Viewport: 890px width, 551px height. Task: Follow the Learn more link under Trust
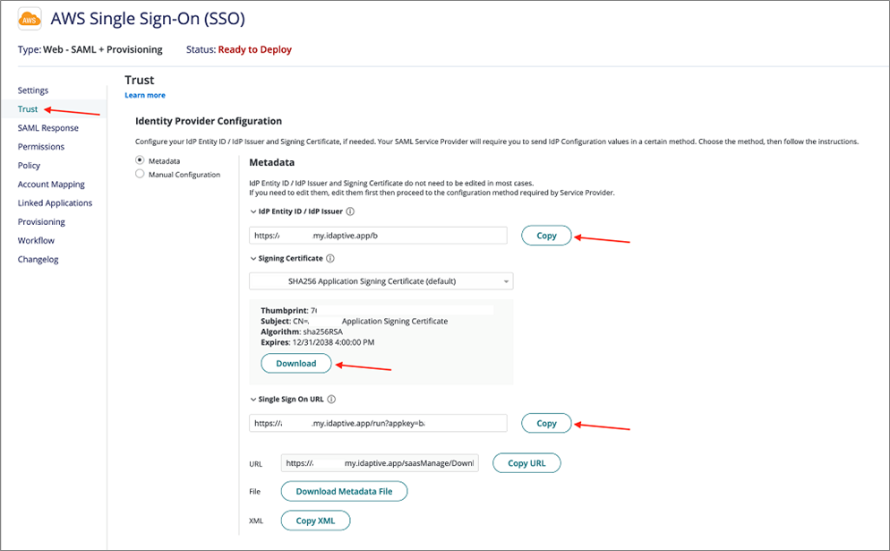point(145,96)
